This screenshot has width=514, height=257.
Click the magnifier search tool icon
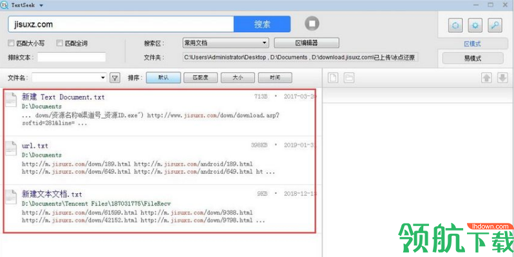pyautogui.click(x=495, y=25)
